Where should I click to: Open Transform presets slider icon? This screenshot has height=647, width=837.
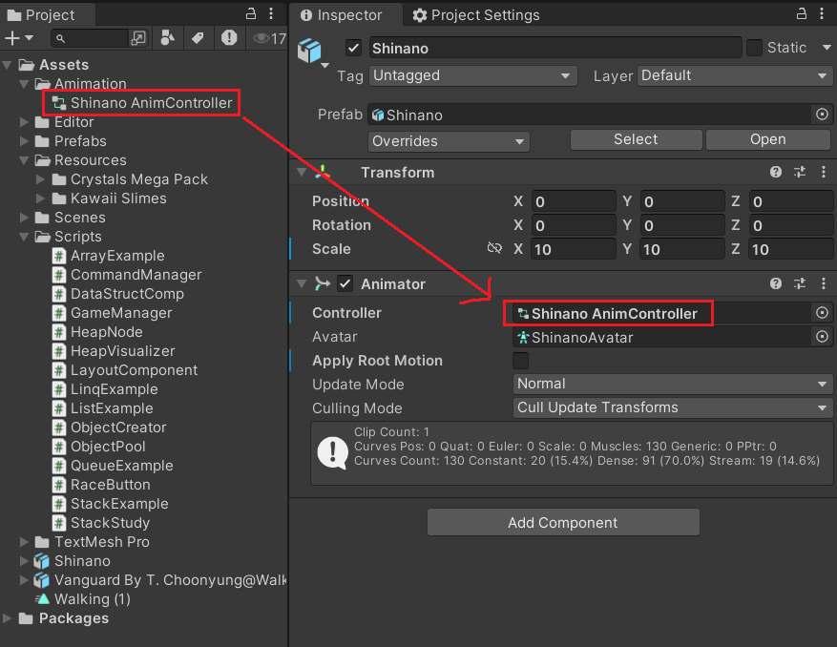800,172
